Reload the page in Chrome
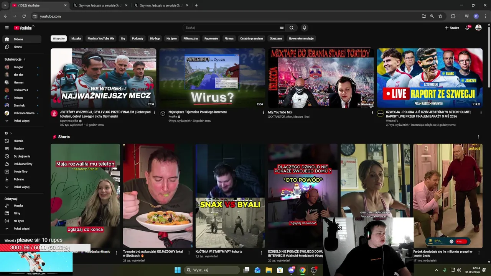491x276 pixels. click(24, 16)
